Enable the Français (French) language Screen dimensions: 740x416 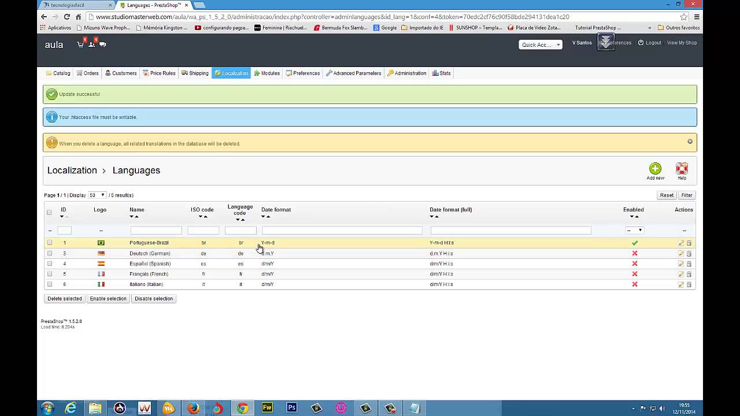634,274
